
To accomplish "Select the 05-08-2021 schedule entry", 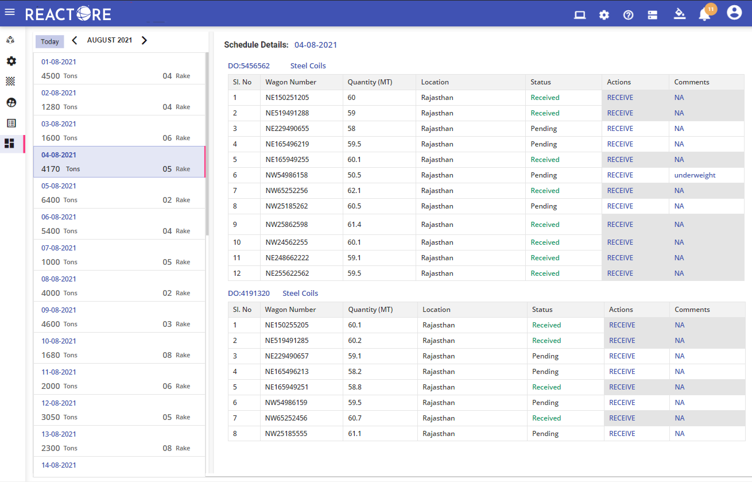I will coord(119,193).
